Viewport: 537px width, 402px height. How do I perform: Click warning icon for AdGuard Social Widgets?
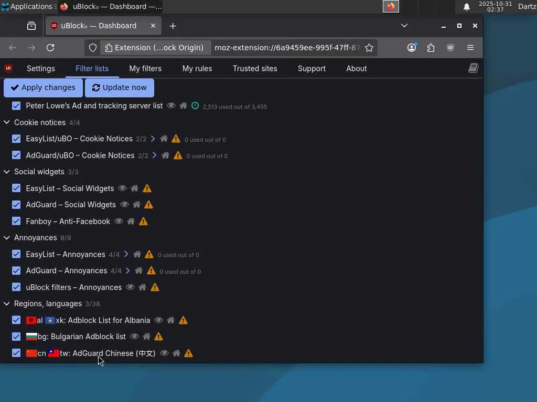pos(148,205)
